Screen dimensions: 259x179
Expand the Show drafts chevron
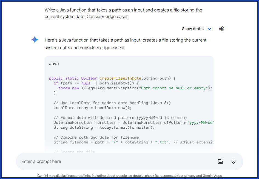pyautogui.click(x=209, y=29)
